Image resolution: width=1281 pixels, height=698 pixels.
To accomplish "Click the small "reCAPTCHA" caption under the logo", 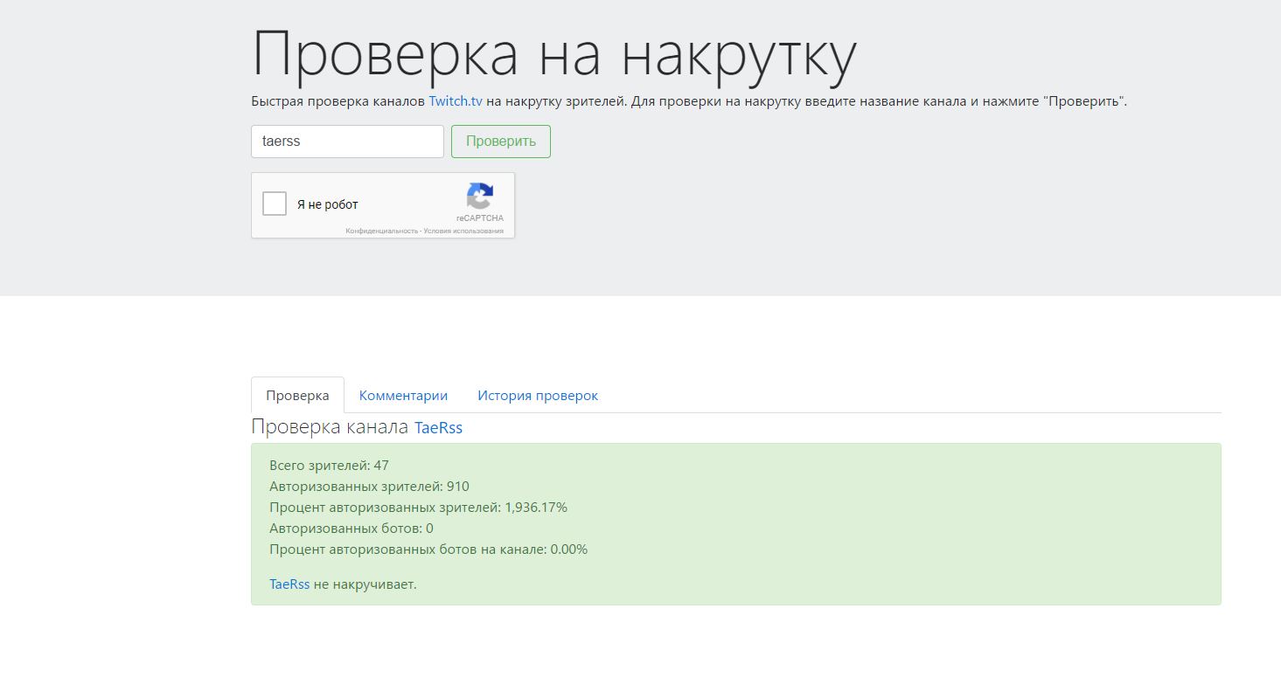I will pyautogui.click(x=479, y=218).
